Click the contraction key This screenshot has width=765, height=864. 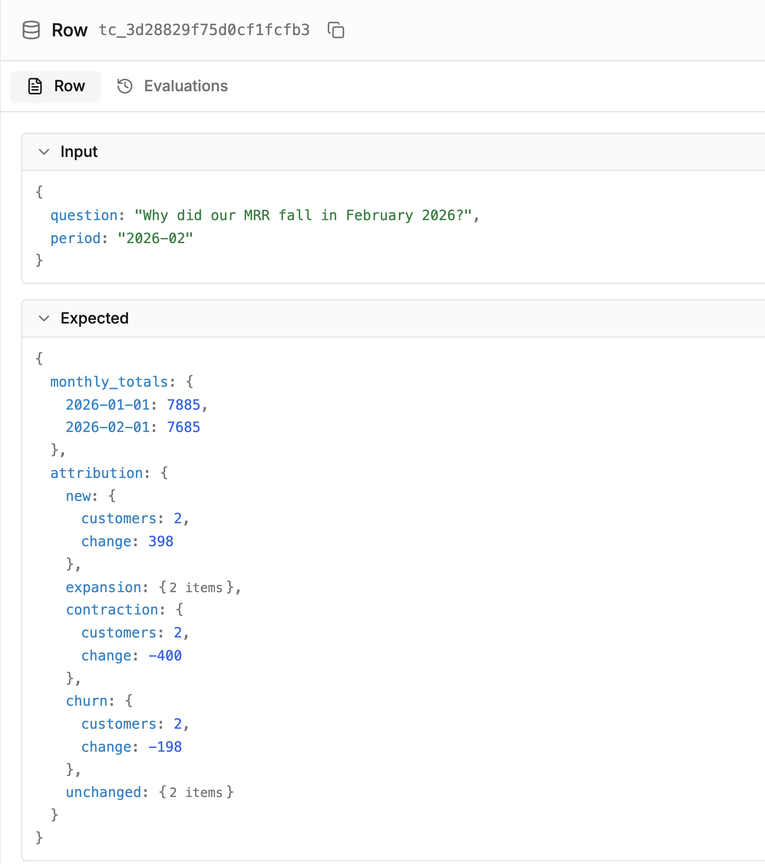[112, 609]
